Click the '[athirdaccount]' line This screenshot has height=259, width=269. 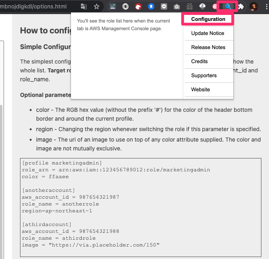point(47,224)
